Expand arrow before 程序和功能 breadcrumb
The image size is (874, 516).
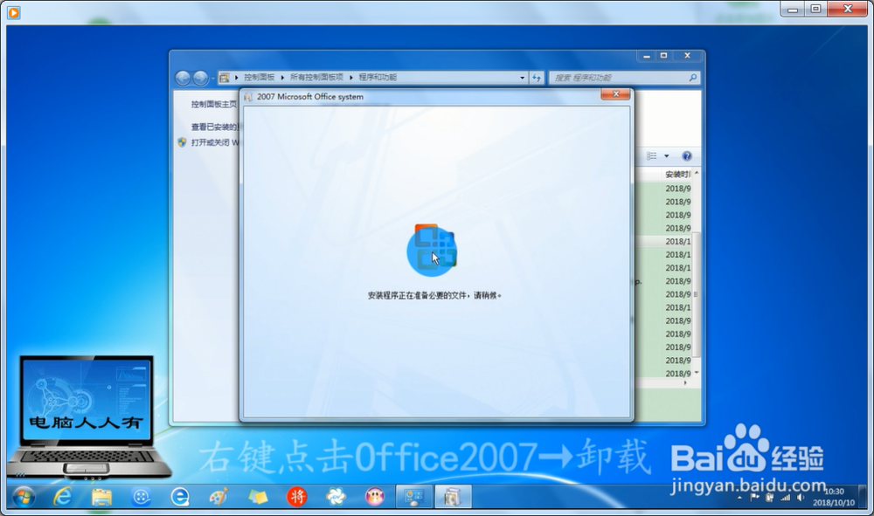point(351,78)
